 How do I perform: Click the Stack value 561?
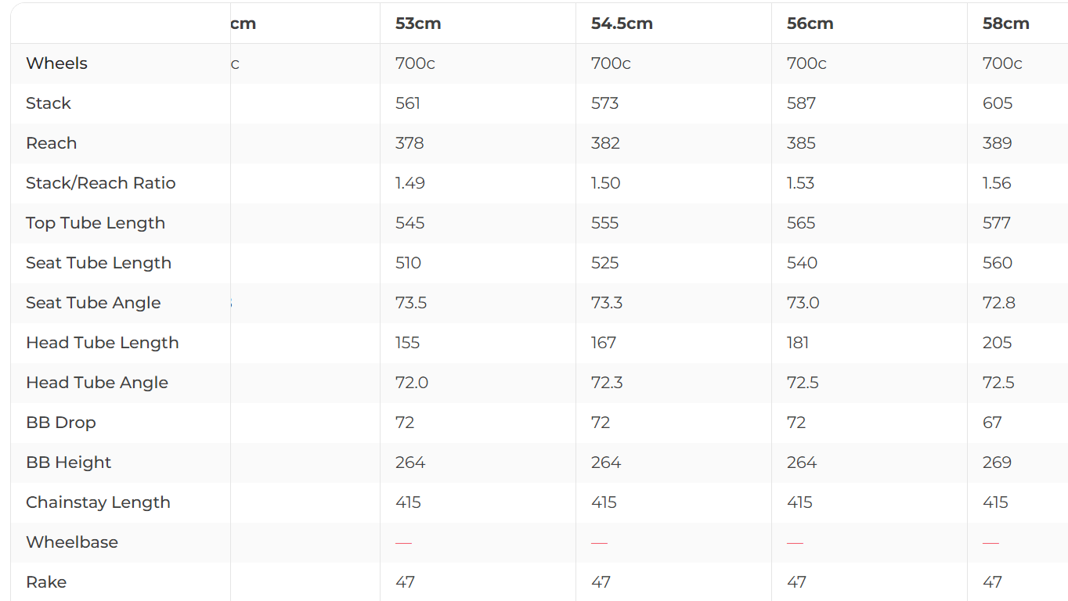408,103
